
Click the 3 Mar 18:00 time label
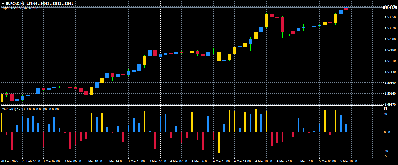[x=136, y=161]
